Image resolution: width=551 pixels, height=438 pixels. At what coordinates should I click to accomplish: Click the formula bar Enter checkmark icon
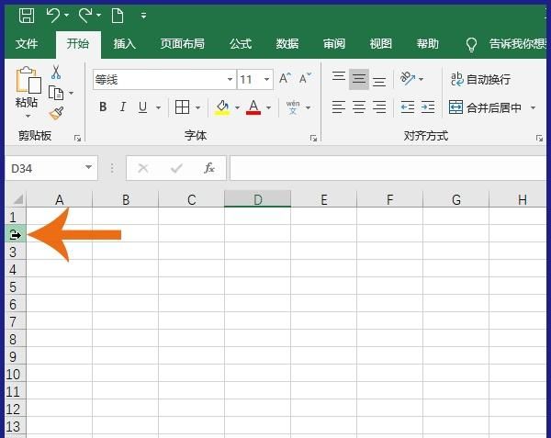click(176, 168)
